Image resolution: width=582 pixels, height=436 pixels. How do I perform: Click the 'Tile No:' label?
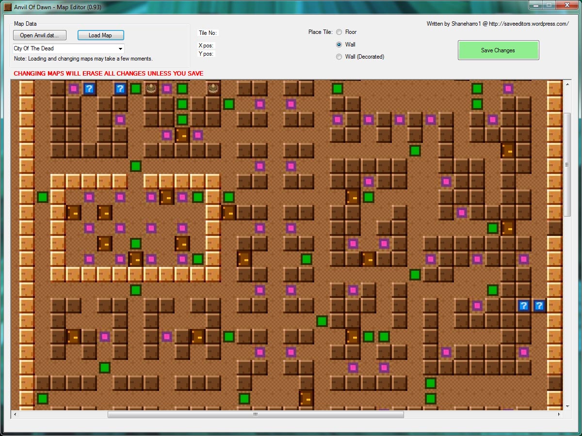[208, 33]
